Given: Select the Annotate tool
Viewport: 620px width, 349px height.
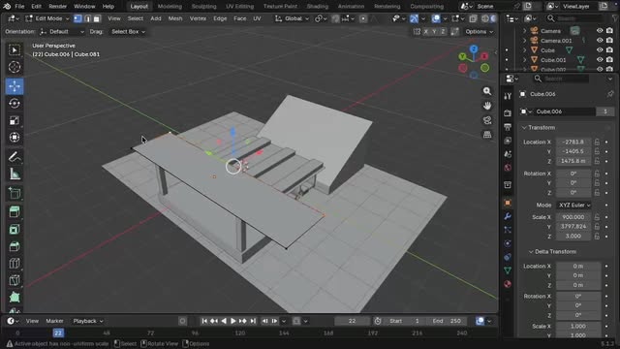Looking at the screenshot, I should coord(15,157).
